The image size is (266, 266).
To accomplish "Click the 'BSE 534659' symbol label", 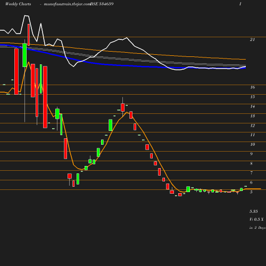I will (x=102, y=4).
